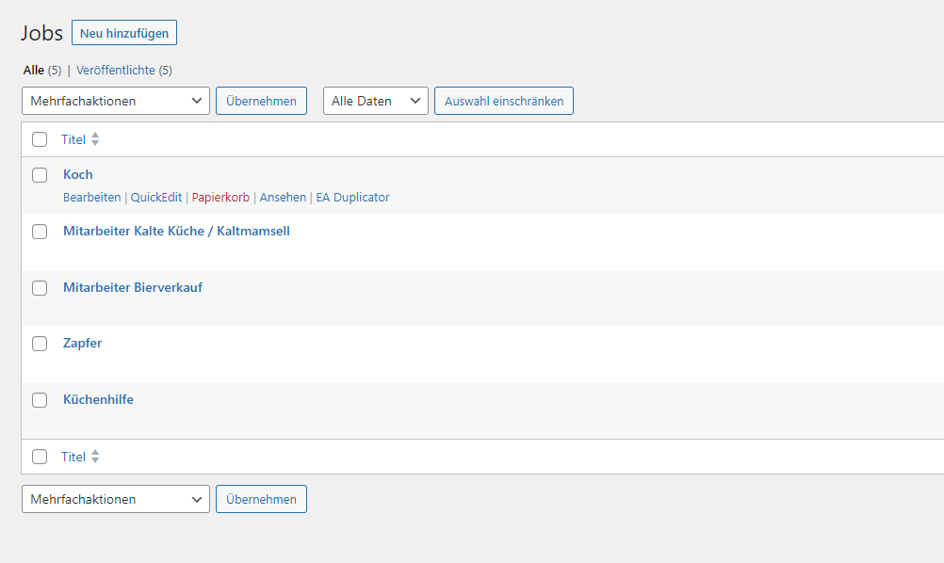Move Koch to Papierkorb

coord(220,198)
